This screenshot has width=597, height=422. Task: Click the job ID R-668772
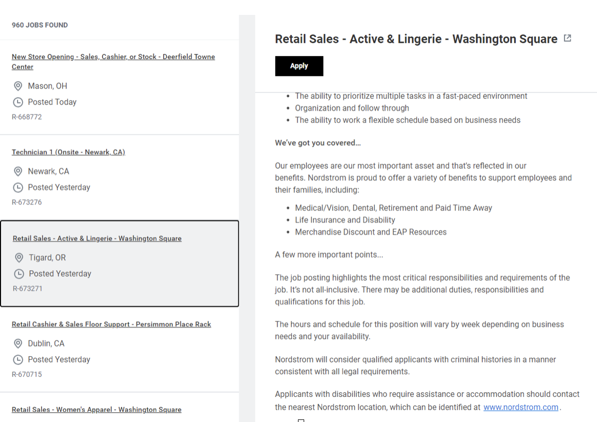(27, 117)
